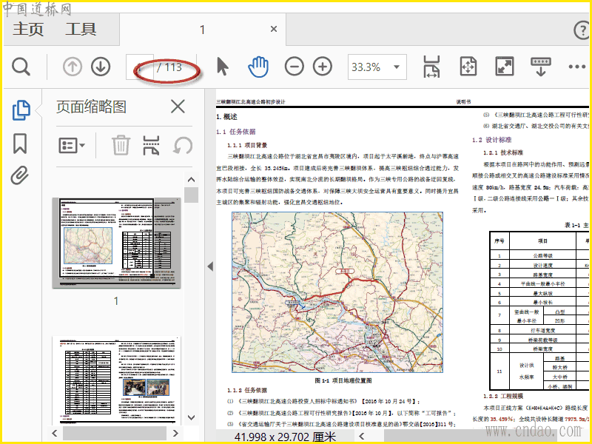The image size is (592, 444).
Task: Open the bookmarks panel icon
Action: (20, 143)
